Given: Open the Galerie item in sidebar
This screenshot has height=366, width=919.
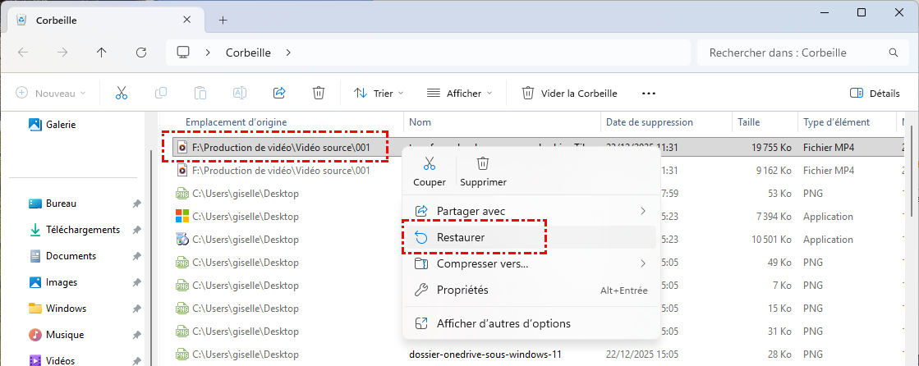Looking at the screenshot, I should pos(61,124).
